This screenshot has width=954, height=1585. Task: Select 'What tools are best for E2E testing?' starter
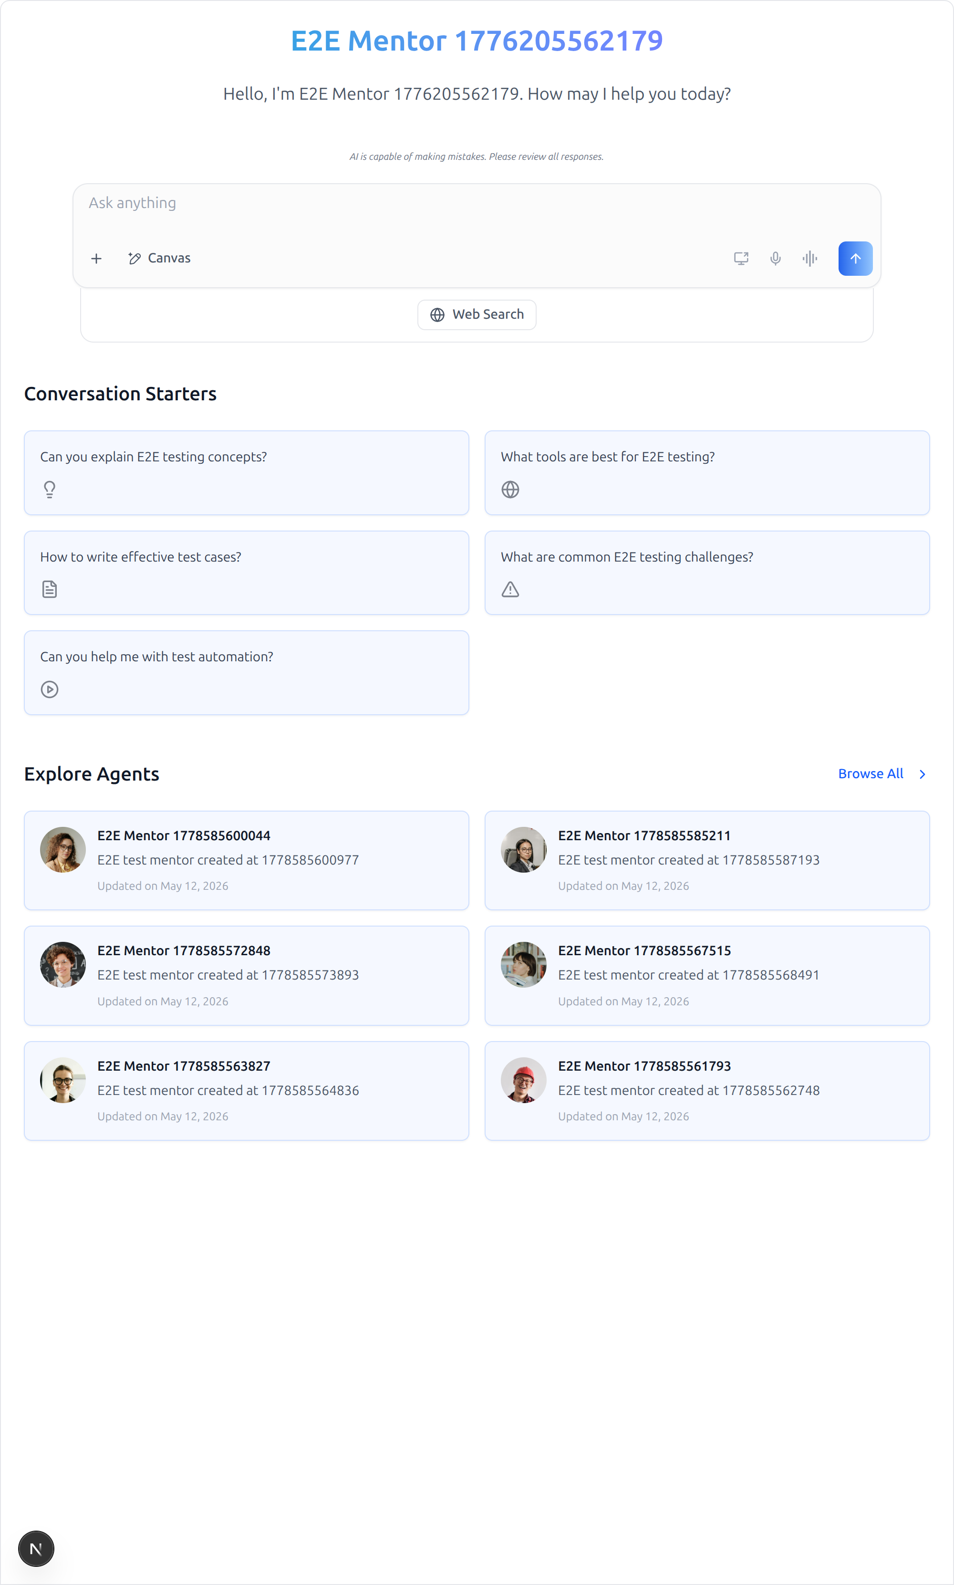click(x=707, y=473)
